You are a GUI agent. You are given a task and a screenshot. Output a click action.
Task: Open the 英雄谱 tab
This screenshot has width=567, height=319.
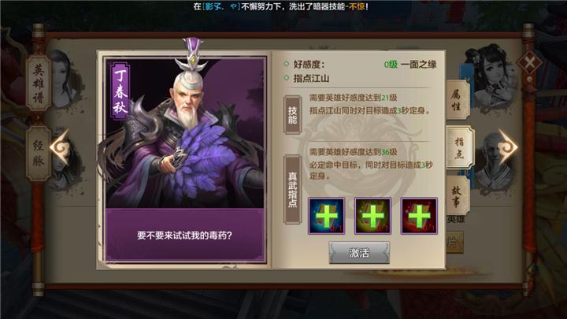[38, 83]
